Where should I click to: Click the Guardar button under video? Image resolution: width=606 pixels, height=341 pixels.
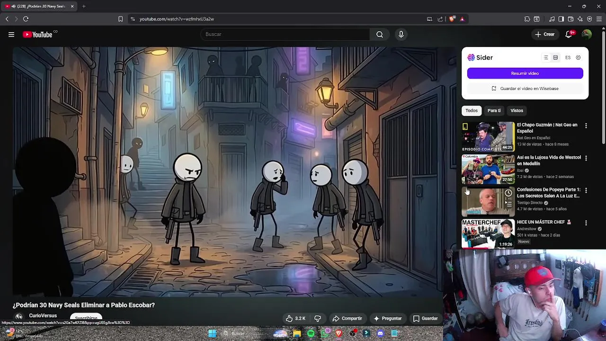click(426, 318)
